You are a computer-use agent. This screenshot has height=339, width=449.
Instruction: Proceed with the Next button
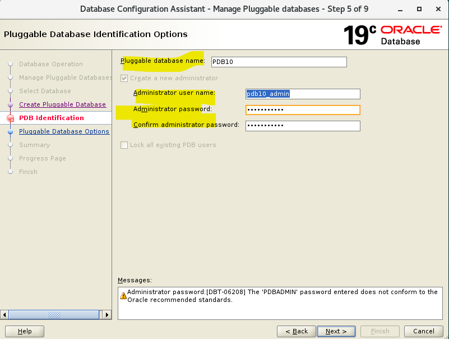pos(336,331)
